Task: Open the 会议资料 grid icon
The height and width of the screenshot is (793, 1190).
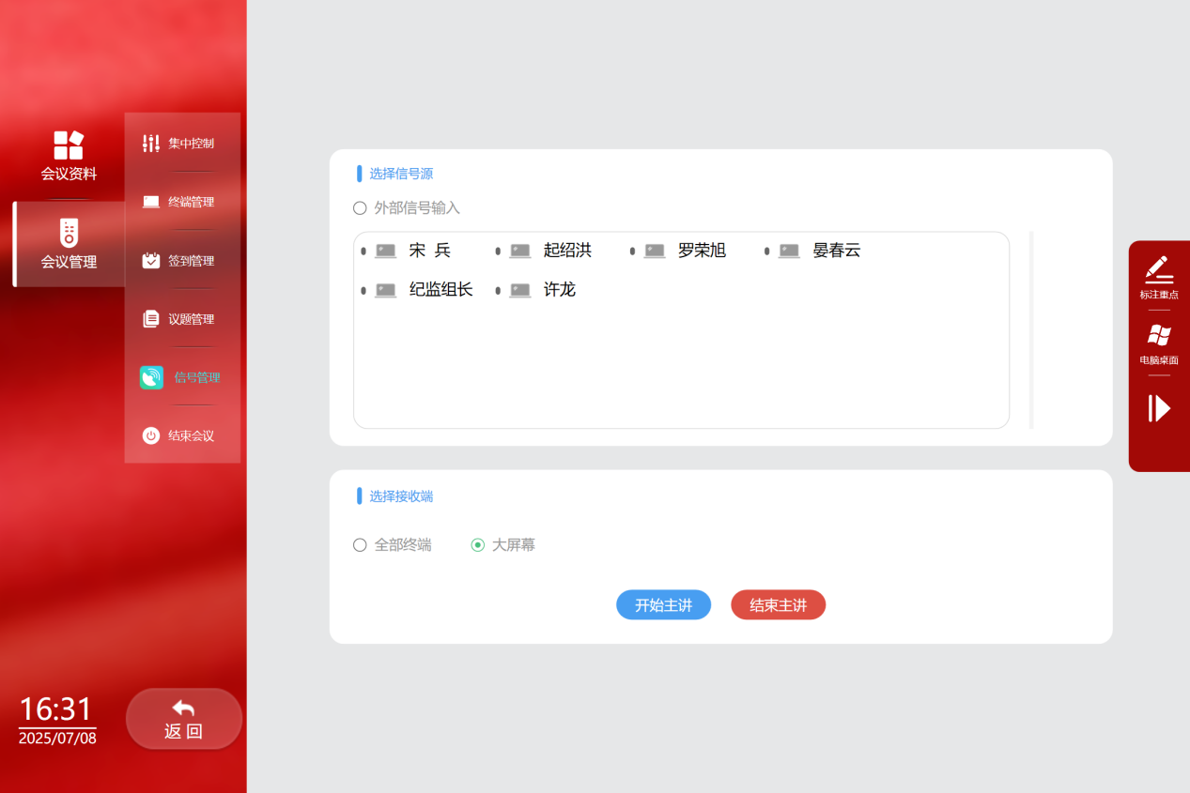Action: tap(69, 145)
